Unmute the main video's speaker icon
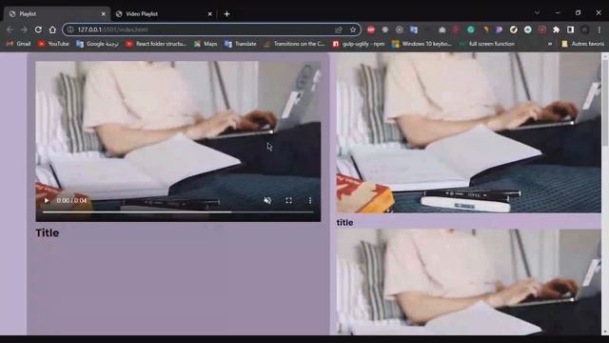 pos(267,201)
